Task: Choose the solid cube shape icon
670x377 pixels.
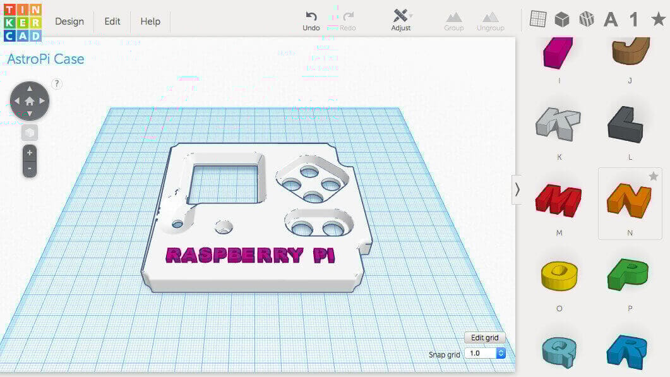Action: 562,20
